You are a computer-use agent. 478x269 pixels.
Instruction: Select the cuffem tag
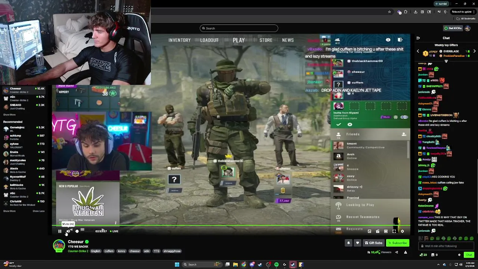[x=109, y=251]
